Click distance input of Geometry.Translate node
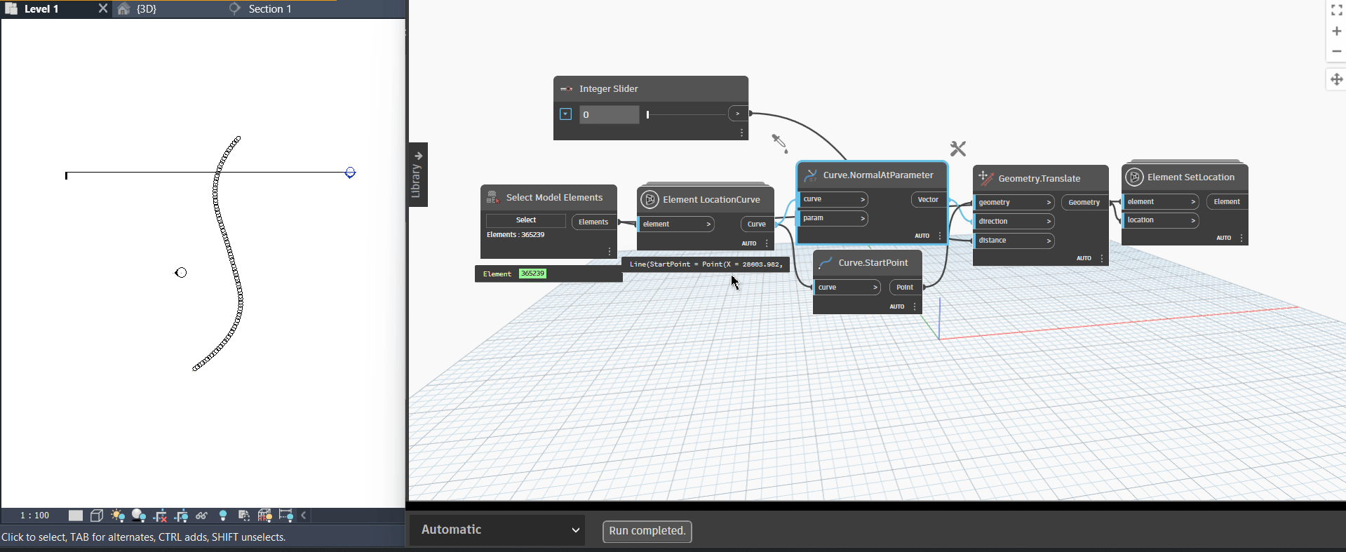This screenshot has width=1346, height=552. (1014, 241)
